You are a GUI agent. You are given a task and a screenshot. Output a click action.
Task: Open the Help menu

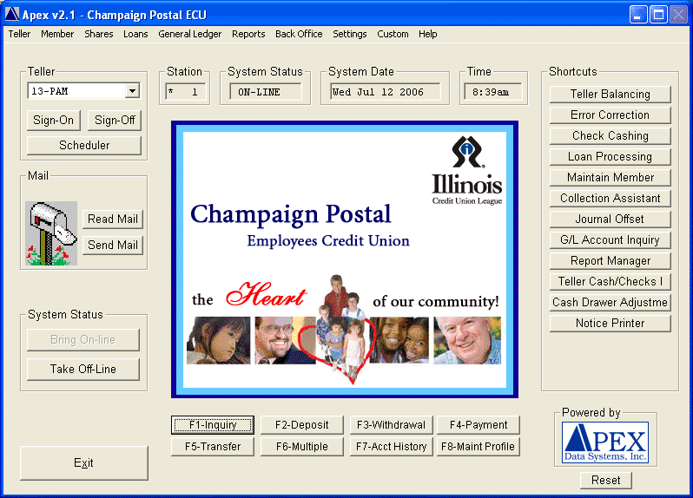pyautogui.click(x=428, y=34)
